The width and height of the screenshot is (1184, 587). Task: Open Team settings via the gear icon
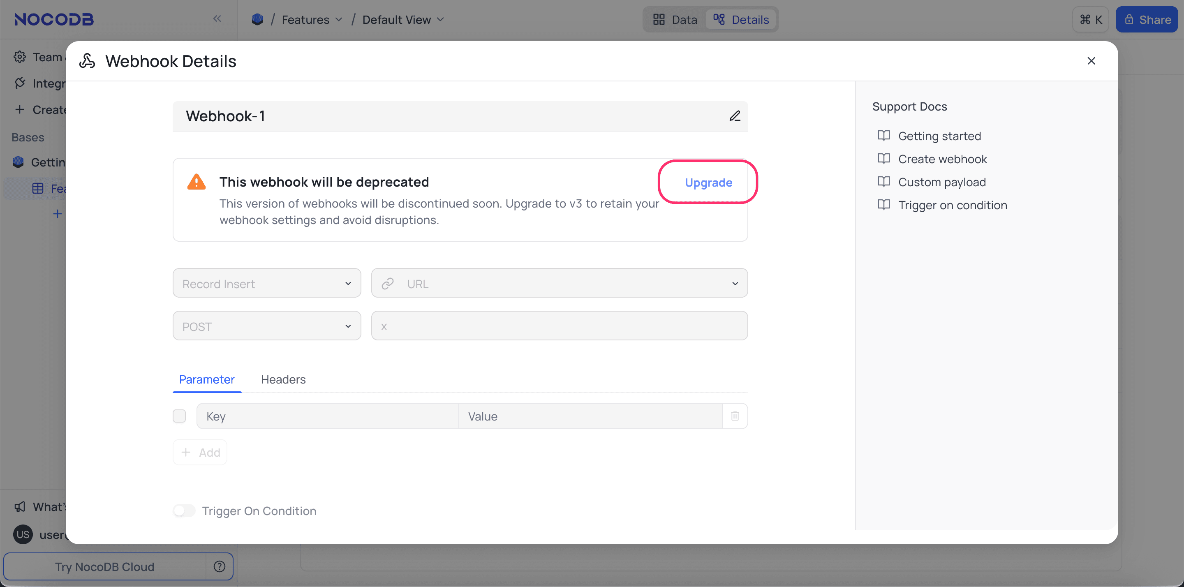20,57
